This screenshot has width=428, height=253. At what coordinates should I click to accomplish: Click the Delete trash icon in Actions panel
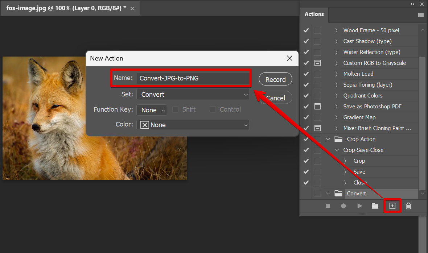[408, 206]
